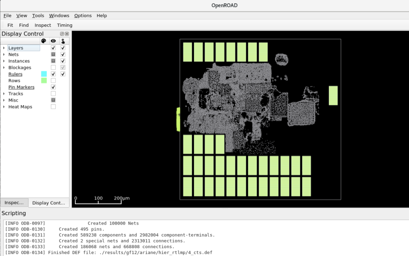Click the green macro block at right edge

pos(333,95)
